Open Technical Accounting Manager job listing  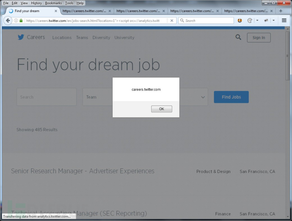tap(79, 213)
